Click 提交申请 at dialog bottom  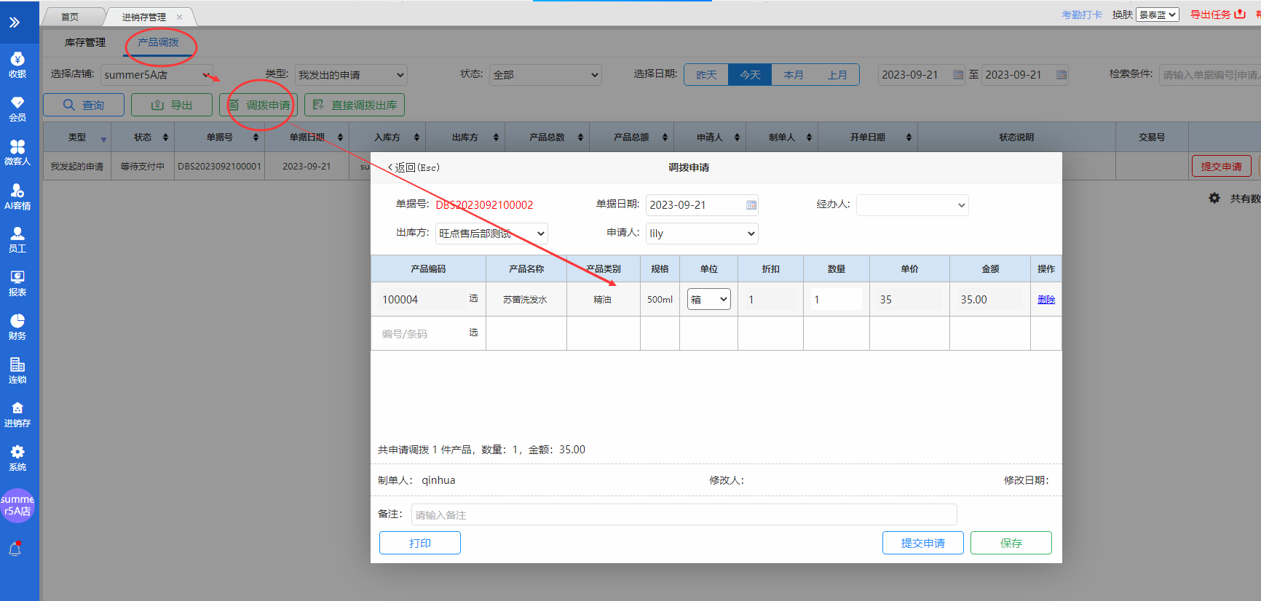click(x=923, y=543)
